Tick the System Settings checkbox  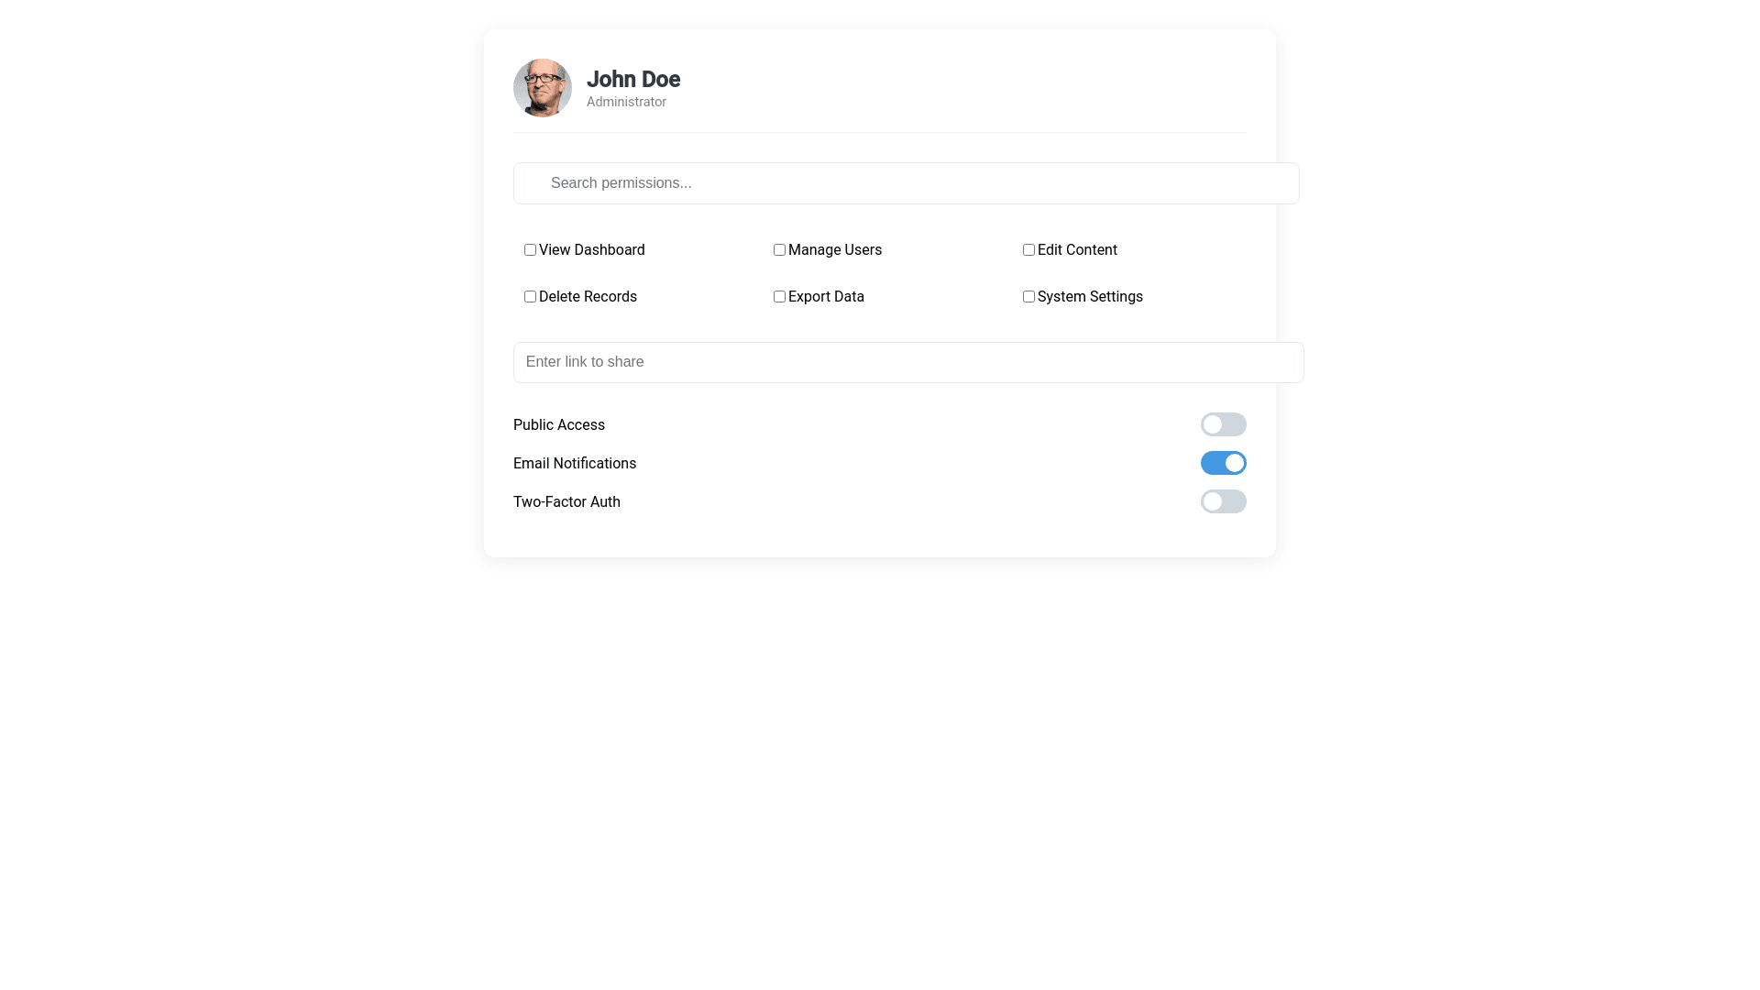click(x=1028, y=296)
